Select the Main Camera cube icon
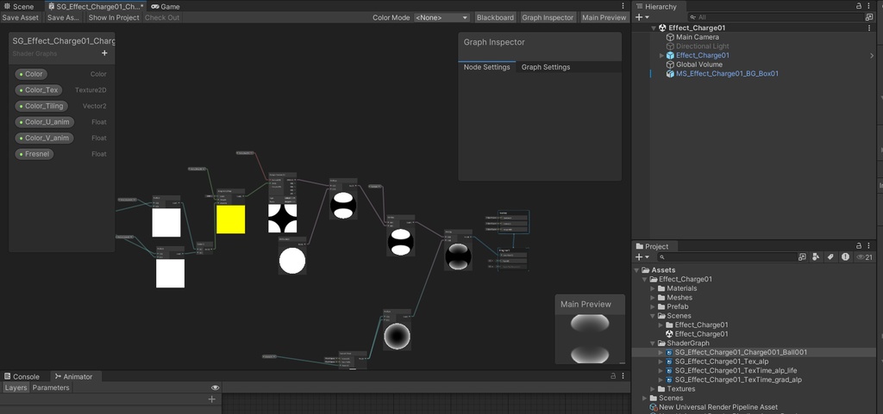883x414 pixels. point(670,37)
